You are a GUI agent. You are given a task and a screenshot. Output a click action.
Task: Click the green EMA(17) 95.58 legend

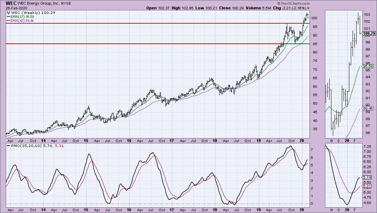click(x=20, y=17)
